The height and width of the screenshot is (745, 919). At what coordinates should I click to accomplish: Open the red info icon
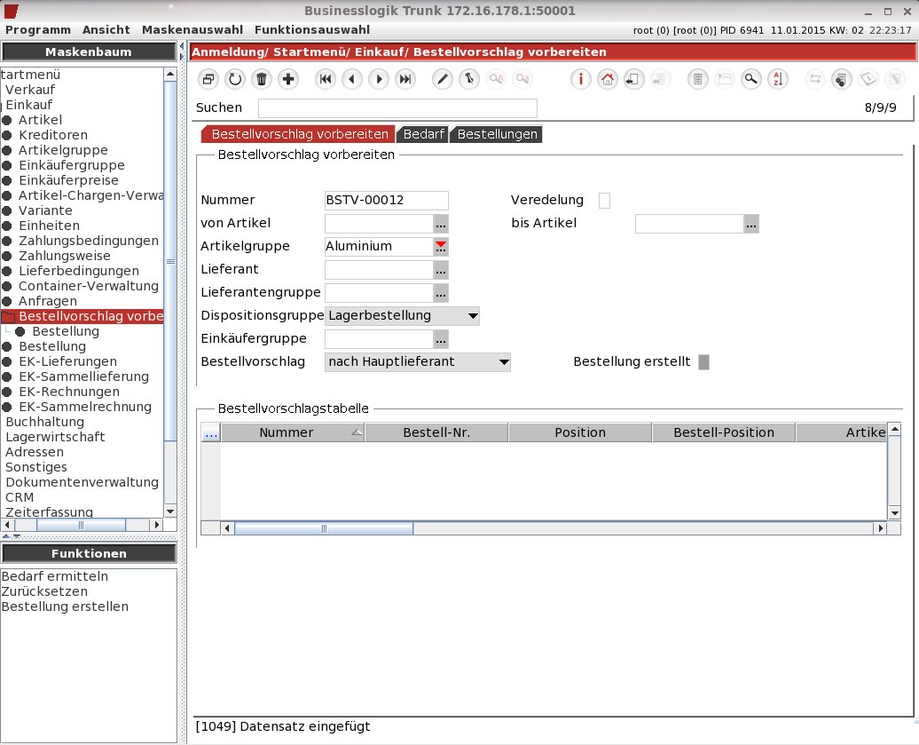click(581, 79)
